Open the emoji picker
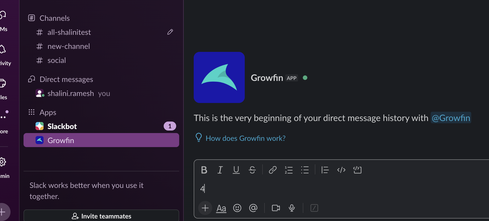Screen dimensions: 489x221 [237, 208]
